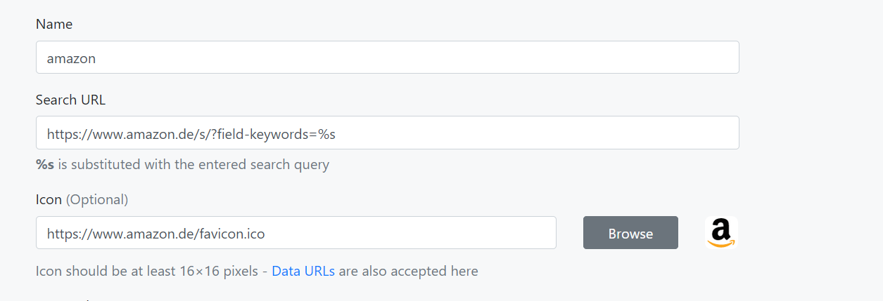883x301 pixels.
Task: Click the word "amazon" in the Name field
Action: (x=71, y=58)
